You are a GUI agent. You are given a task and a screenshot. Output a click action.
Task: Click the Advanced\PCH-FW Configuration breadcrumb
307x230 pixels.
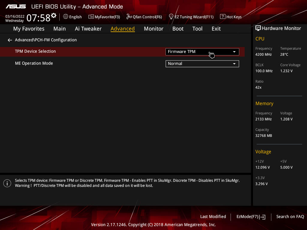46,40
